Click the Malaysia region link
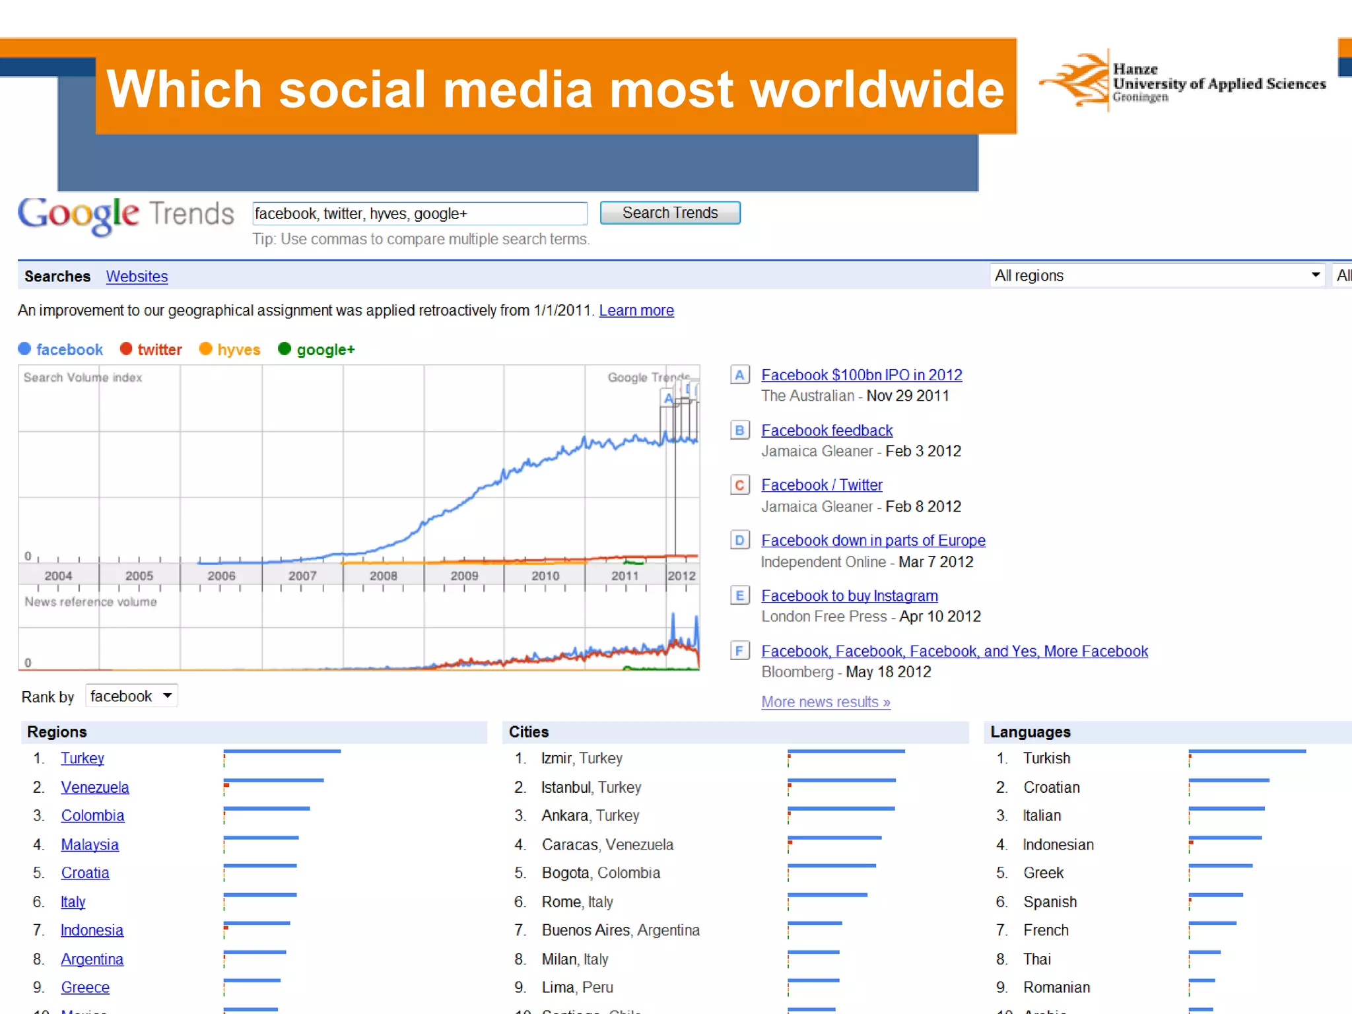Image resolution: width=1352 pixels, height=1014 pixels. 90,844
